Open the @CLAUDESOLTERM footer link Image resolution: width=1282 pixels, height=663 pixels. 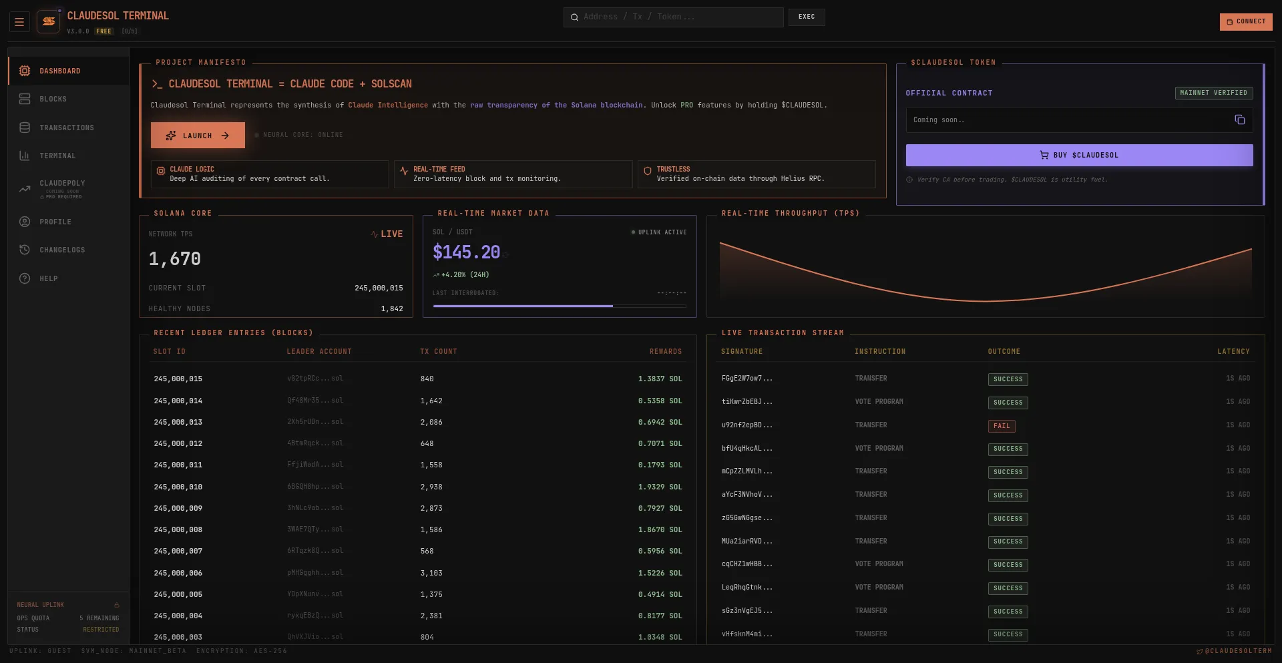[1234, 651]
